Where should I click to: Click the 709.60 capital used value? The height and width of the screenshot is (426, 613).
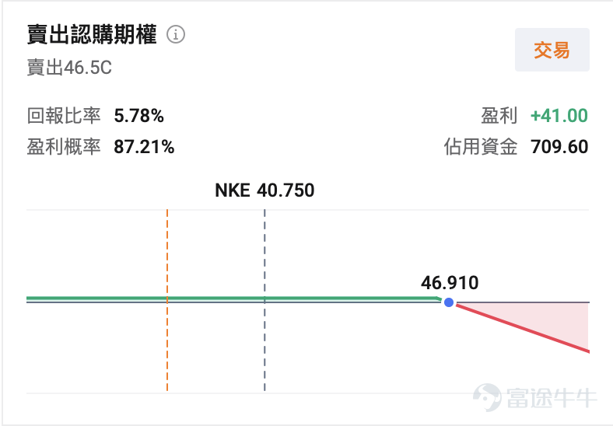(559, 147)
